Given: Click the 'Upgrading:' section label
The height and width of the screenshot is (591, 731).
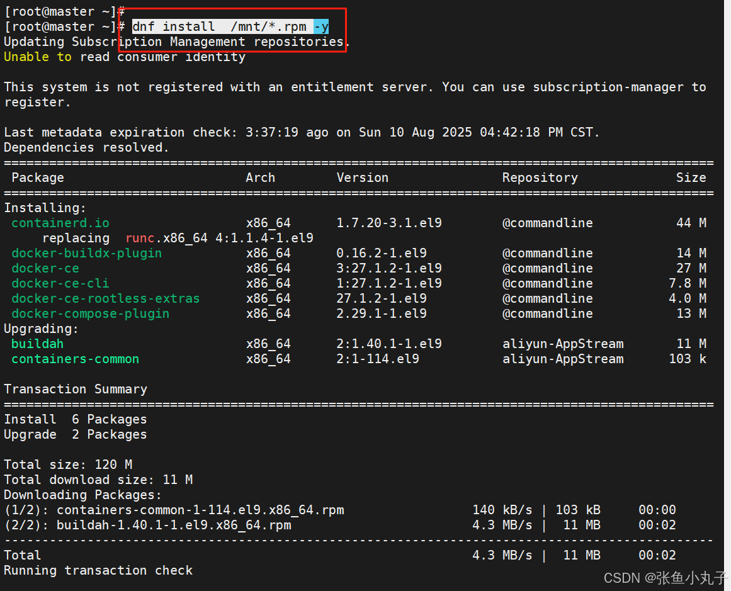Looking at the screenshot, I should coord(42,329).
